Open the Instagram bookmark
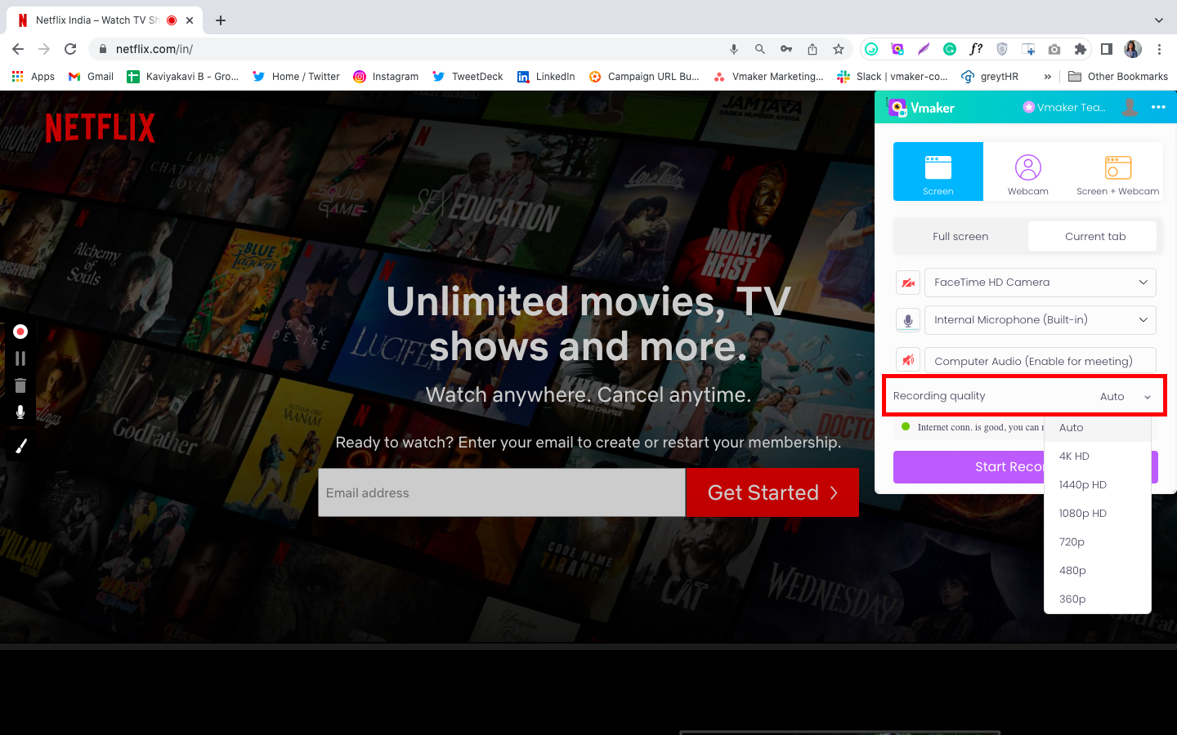The width and height of the screenshot is (1177, 735). tap(386, 77)
